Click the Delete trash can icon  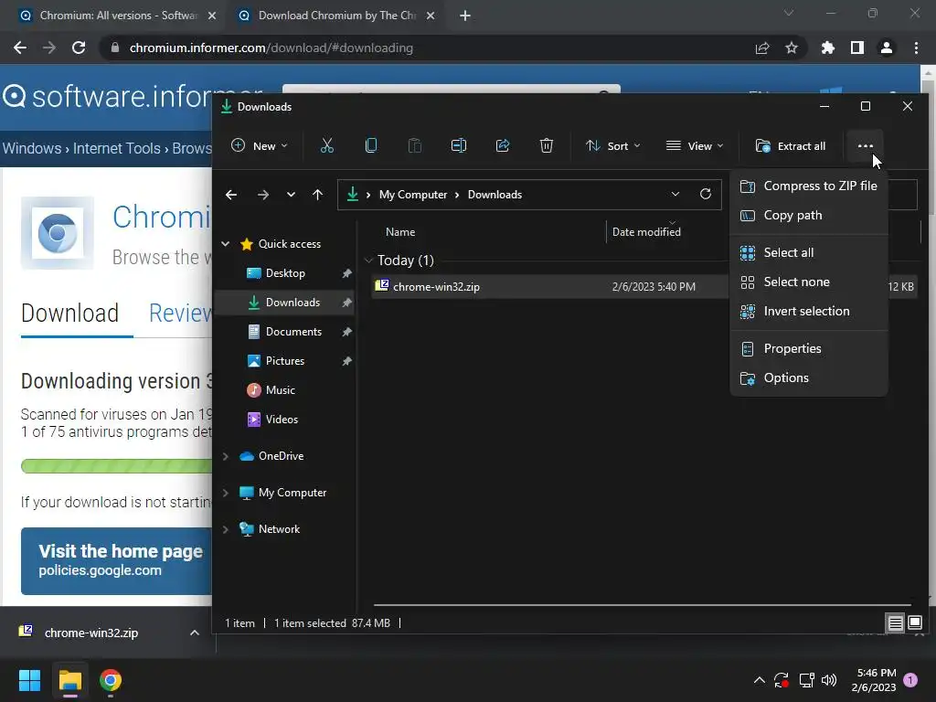[547, 145]
